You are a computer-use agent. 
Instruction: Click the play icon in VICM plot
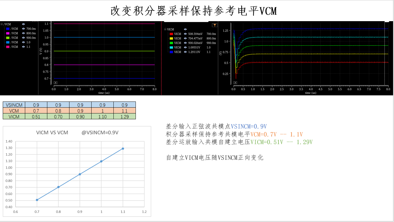235,82
